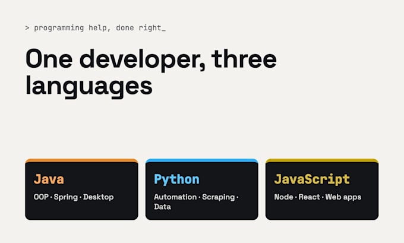
Task: Open the Python card
Action: 202,190
